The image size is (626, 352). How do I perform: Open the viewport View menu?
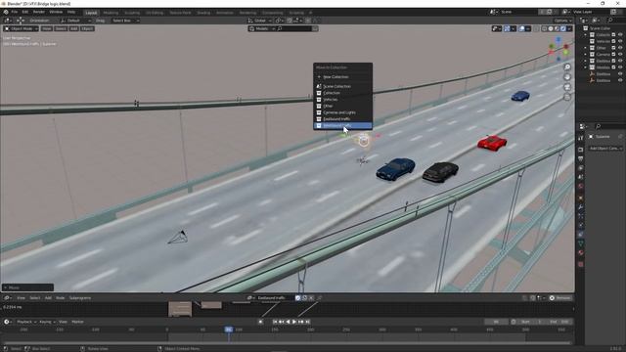point(47,28)
